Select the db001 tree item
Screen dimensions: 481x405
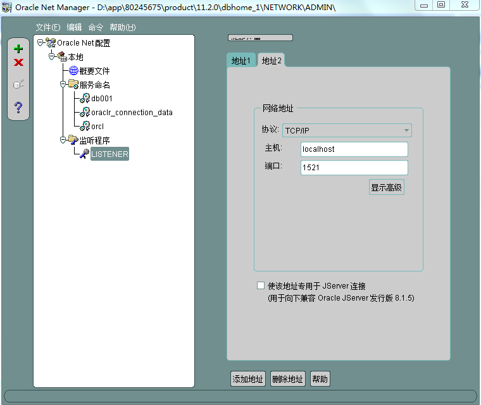point(102,99)
